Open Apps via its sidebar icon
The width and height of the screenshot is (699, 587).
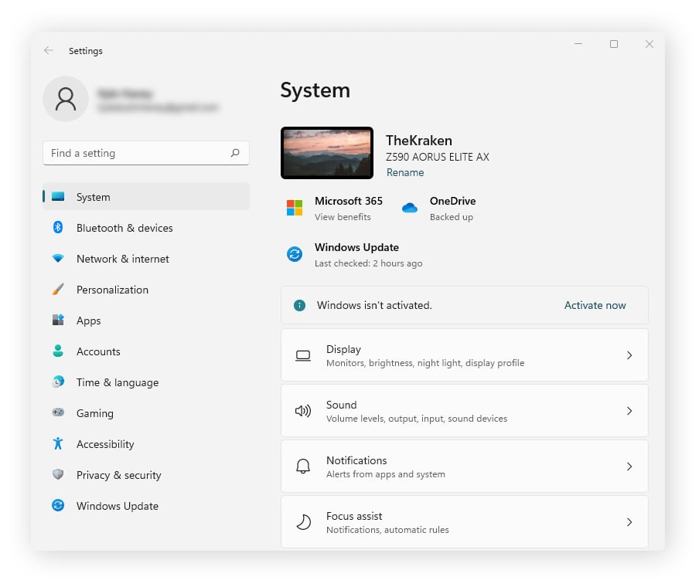[x=58, y=321]
